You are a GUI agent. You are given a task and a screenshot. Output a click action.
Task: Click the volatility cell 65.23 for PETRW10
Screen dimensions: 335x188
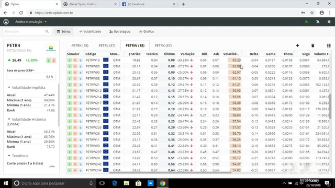pos(234,61)
